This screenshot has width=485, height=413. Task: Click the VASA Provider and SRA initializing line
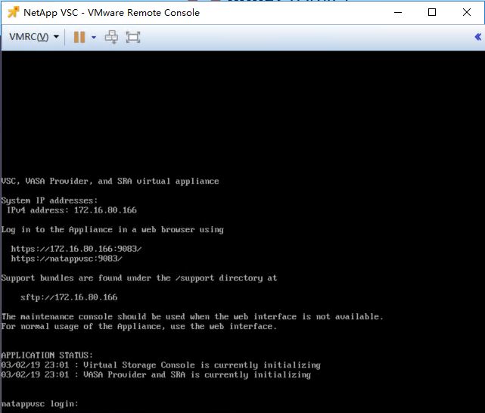pyautogui.click(x=156, y=374)
